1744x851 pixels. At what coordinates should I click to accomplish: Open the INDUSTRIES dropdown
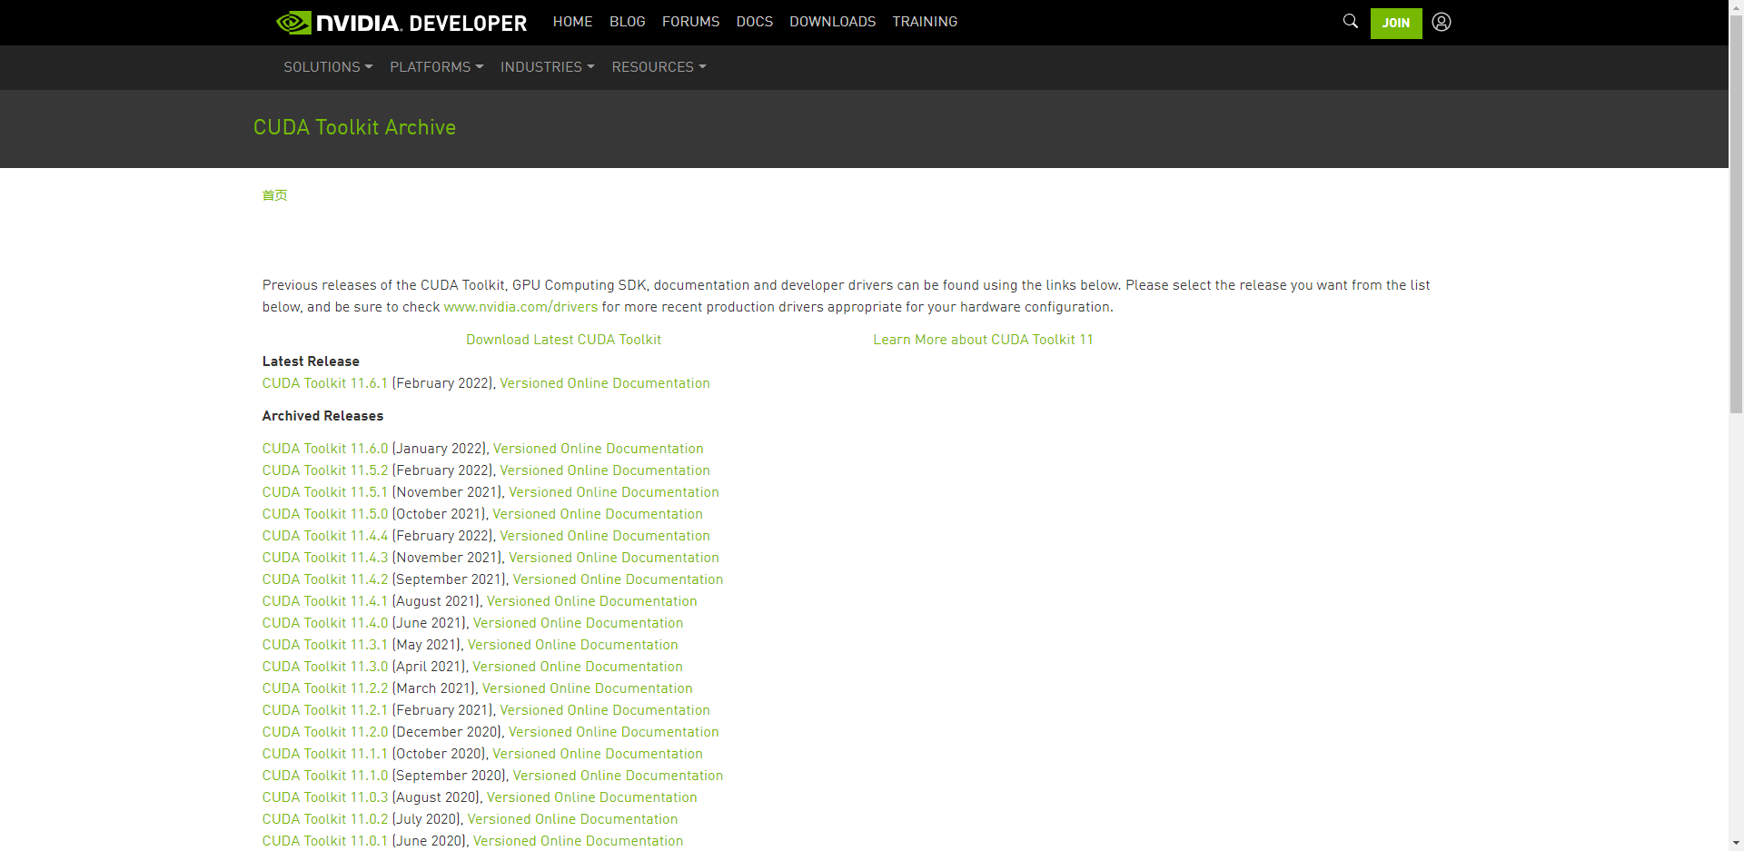547,66
